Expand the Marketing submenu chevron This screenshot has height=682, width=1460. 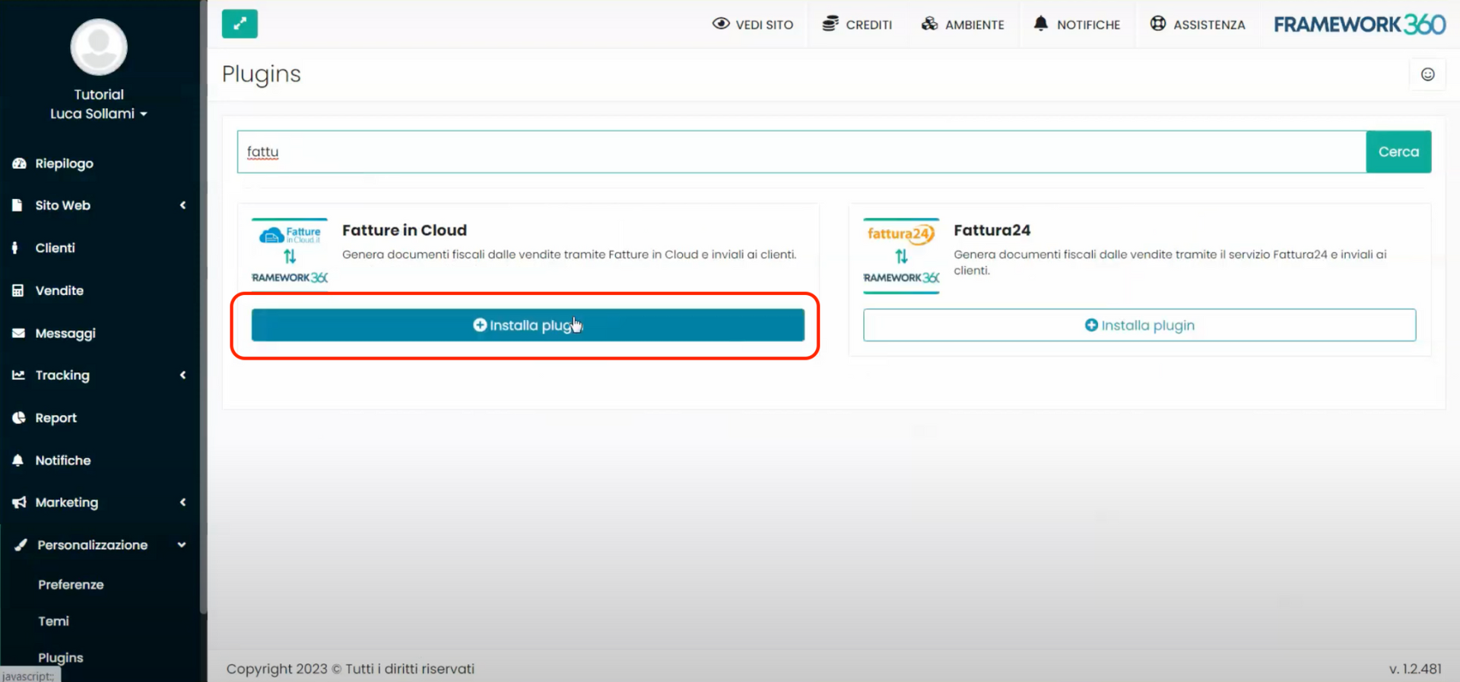(x=182, y=503)
